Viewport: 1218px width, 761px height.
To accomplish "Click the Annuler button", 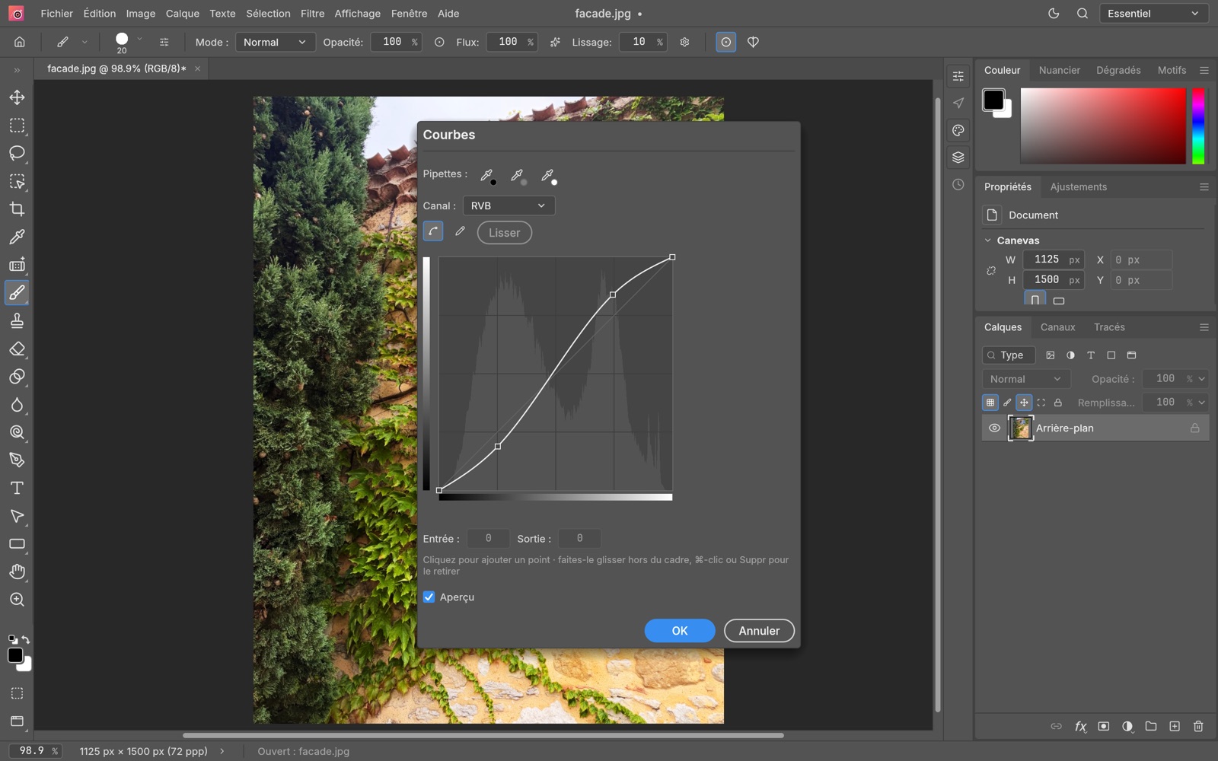I will click(759, 631).
